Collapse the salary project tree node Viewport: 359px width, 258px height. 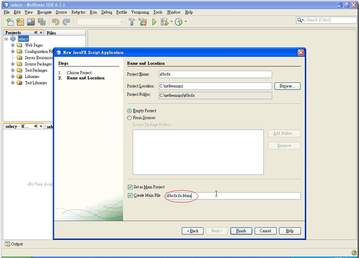tap(6, 39)
